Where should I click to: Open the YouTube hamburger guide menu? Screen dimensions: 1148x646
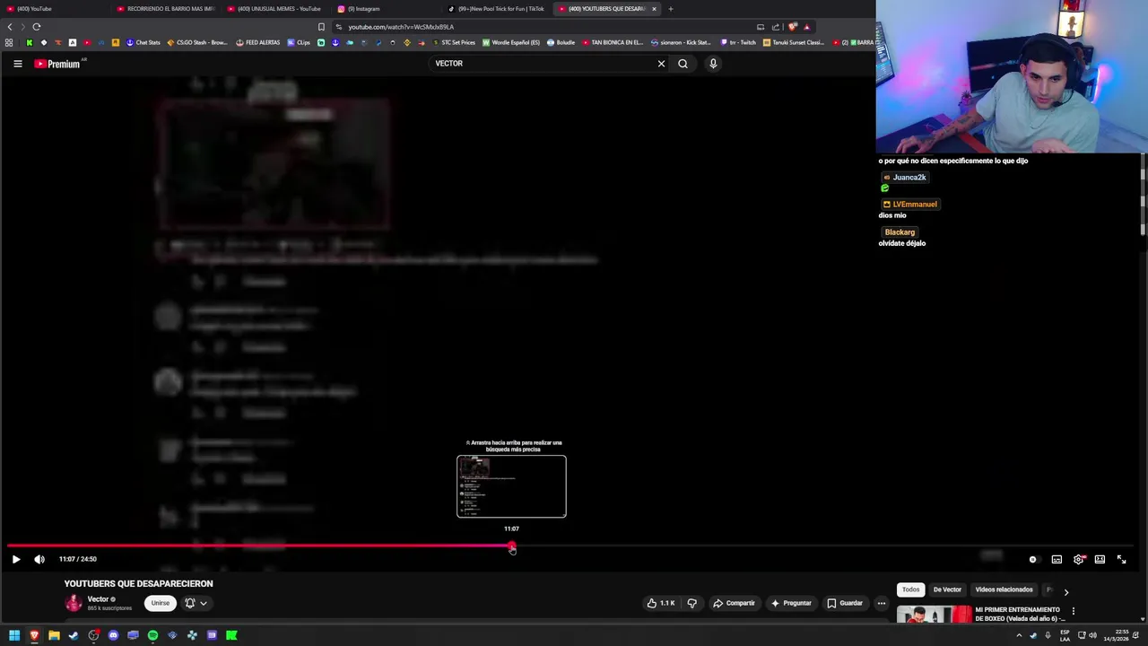point(17,64)
